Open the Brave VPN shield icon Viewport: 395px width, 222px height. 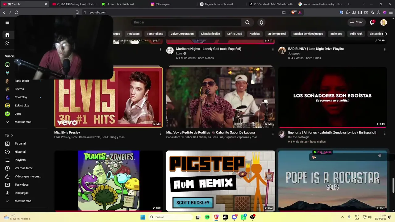pyautogui.click(x=379, y=12)
